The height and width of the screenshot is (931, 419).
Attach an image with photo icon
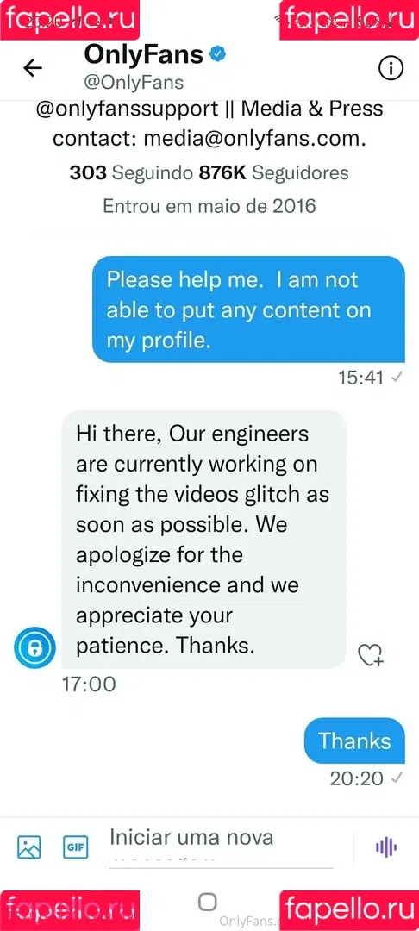(x=29, y=847)
